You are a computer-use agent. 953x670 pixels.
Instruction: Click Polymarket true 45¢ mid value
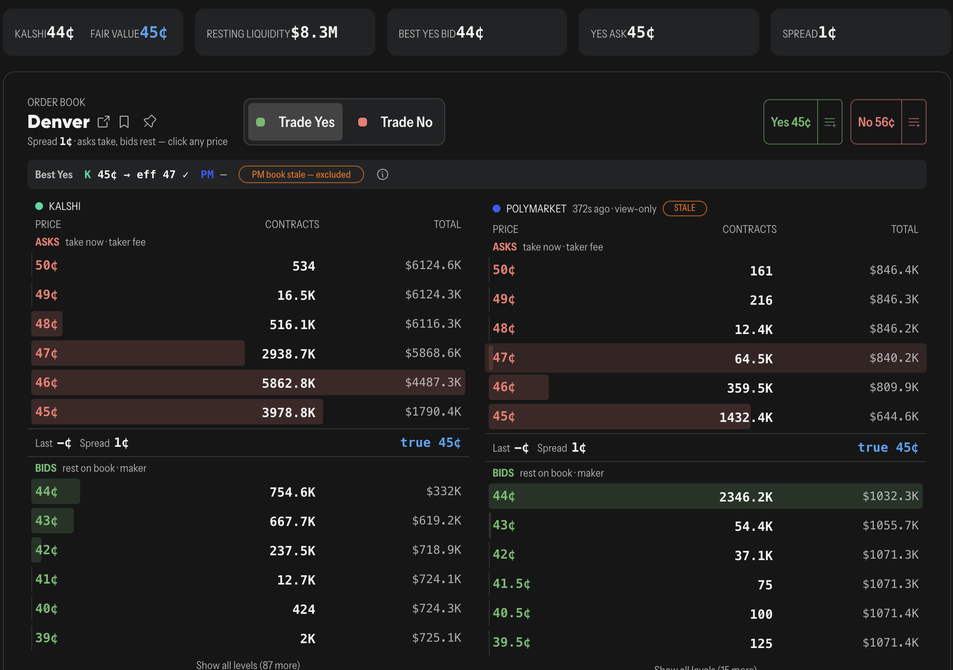point(888,447)
